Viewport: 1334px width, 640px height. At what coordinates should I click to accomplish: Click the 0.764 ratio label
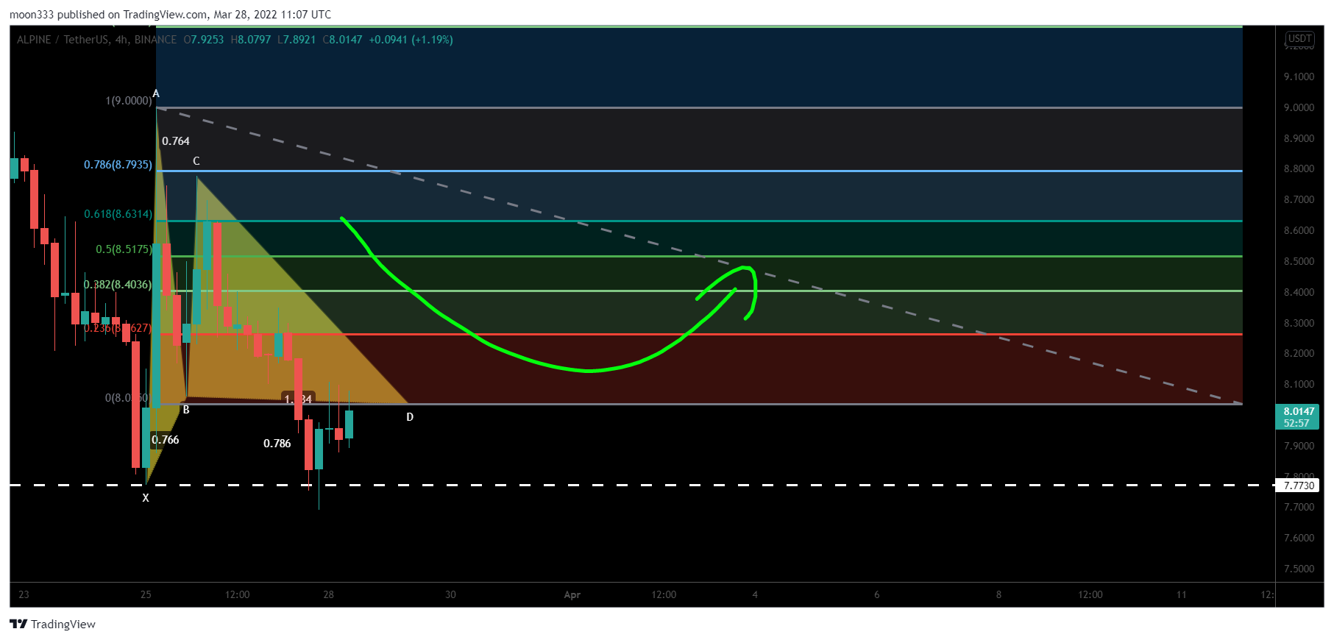[x=176, y=141]
